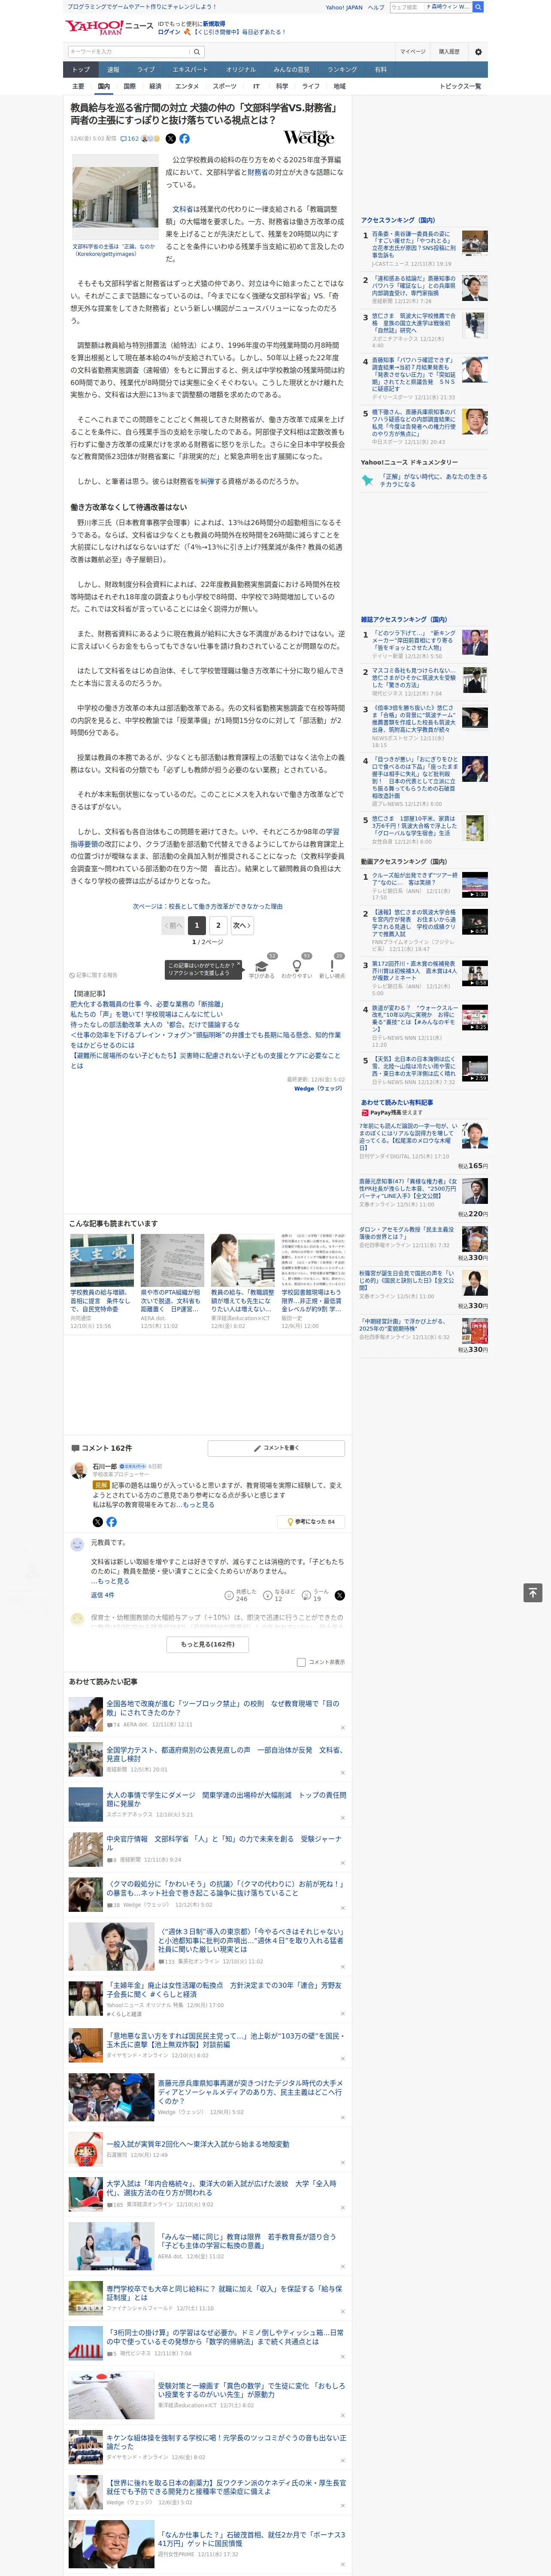
Task: Click the web search magnifier button
Action: [478, 7]
